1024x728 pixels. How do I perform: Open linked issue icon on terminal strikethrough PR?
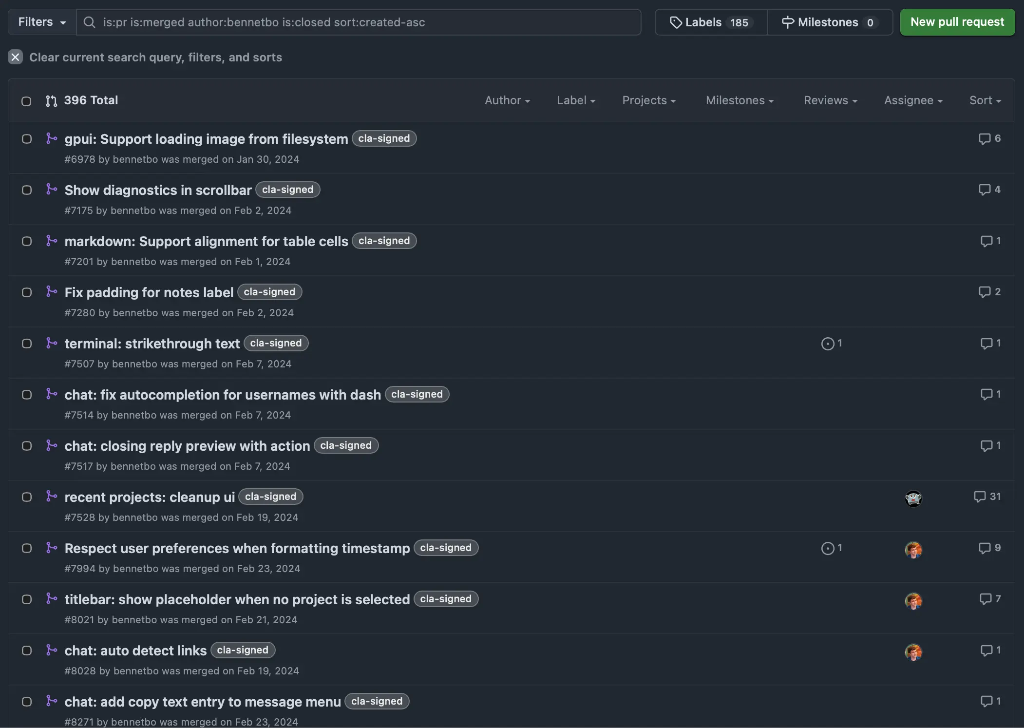(827, 344)
